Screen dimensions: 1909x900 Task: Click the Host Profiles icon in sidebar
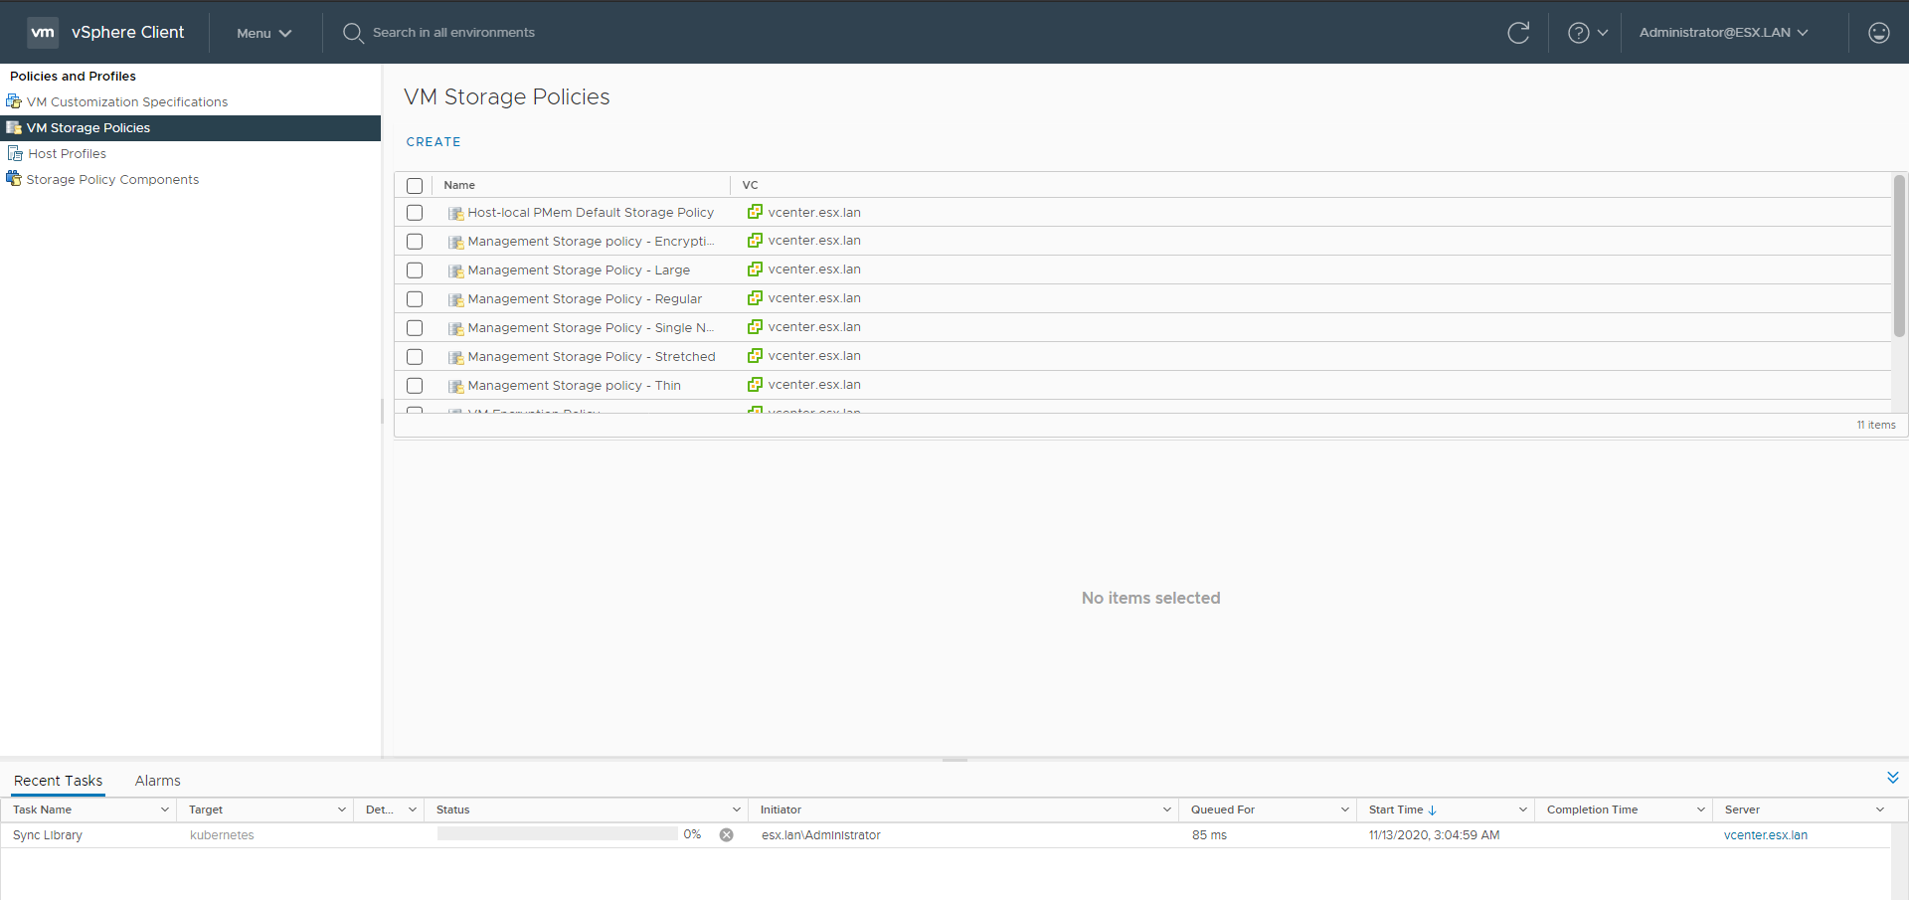(x=15, y=153)
